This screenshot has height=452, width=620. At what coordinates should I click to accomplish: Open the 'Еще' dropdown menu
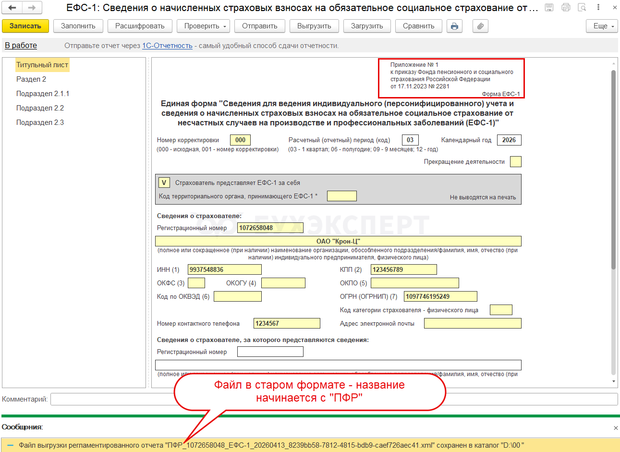602,26
